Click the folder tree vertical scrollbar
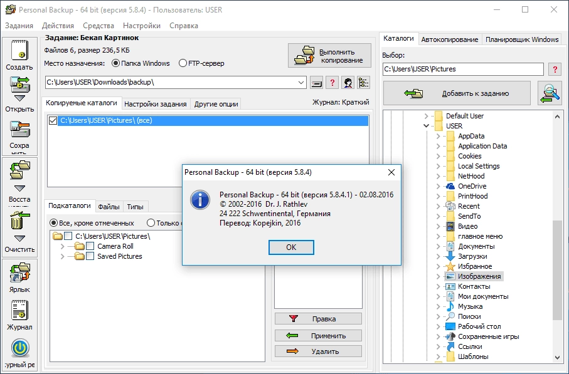Image resolution: width=569 pixels, height=374 pixels. pos(557,270)
